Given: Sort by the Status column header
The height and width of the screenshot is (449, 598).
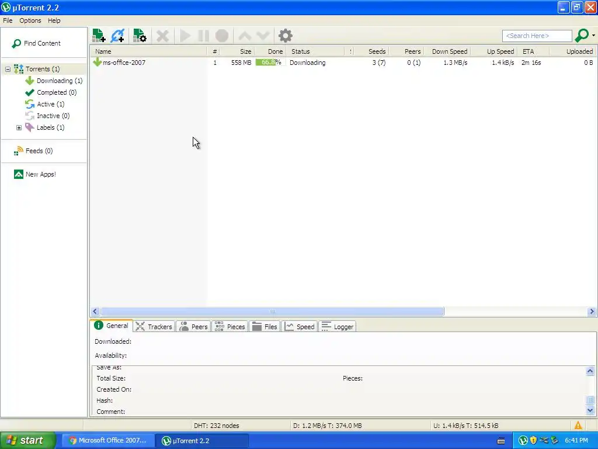Looking at the screenshot, I should point(316,51).
